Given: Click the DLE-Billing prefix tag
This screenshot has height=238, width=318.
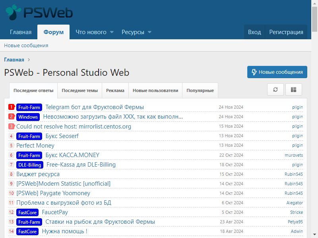Looking at the screenshot, I should (30, 165).
